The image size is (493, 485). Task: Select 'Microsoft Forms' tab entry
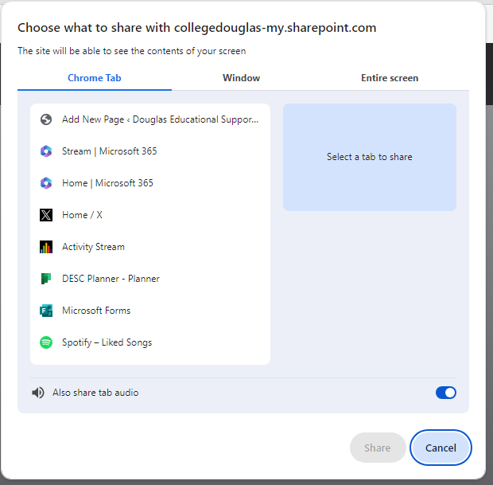150,311
